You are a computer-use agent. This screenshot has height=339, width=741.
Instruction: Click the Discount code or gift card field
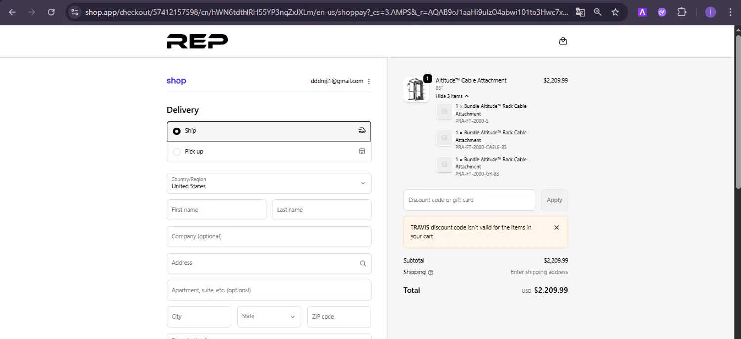tap(469, 200)
